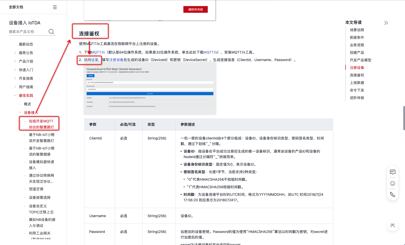Open 设备模拟器快速接入 entry
Screen dimensions: 405x245
tap(42, 165)
